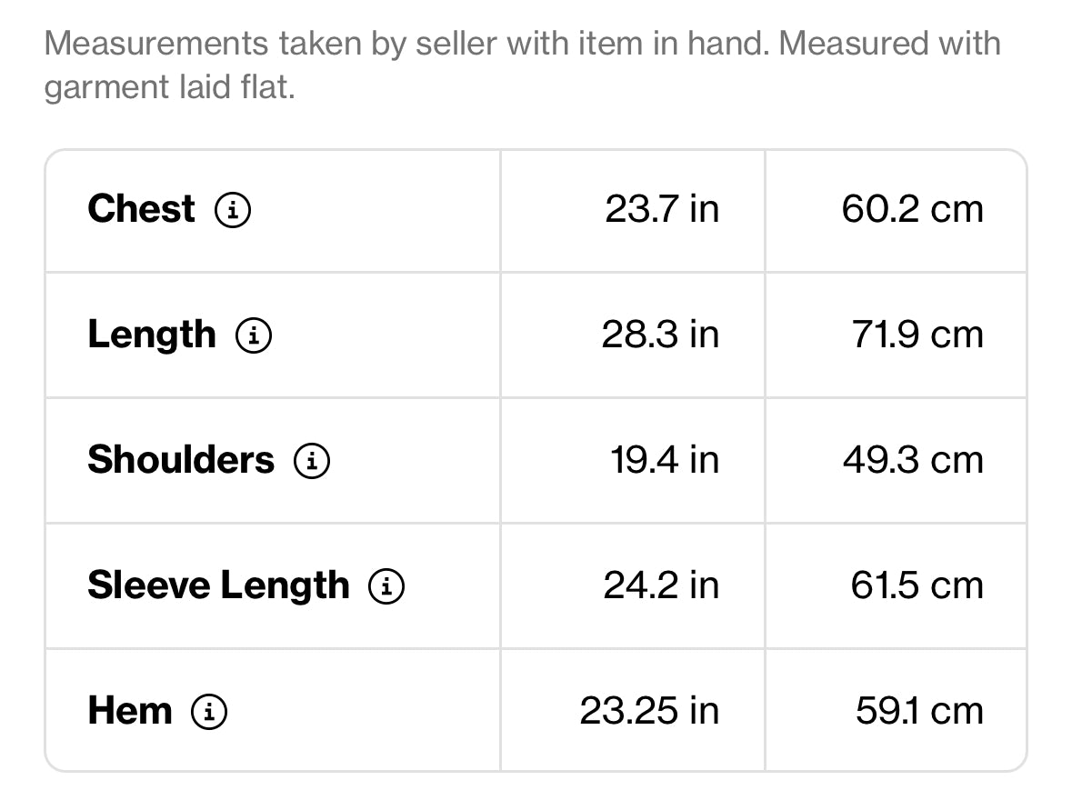Click the measurements description text
This screenshot has height=800, width=1072.
522,65
